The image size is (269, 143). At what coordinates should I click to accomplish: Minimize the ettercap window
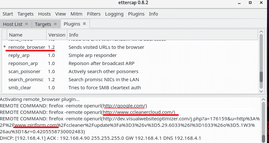click(239, 3)
